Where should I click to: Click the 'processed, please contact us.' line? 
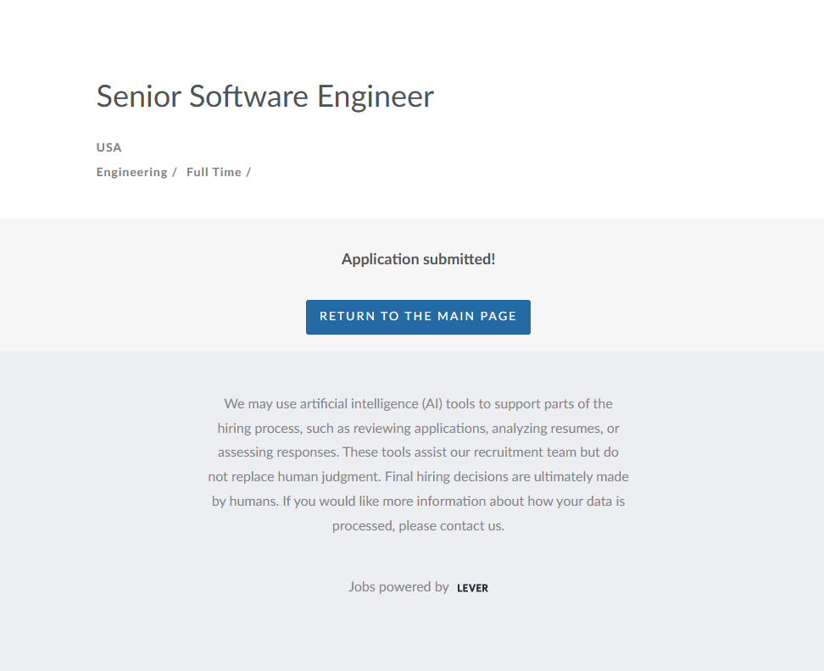coord(418,526)
